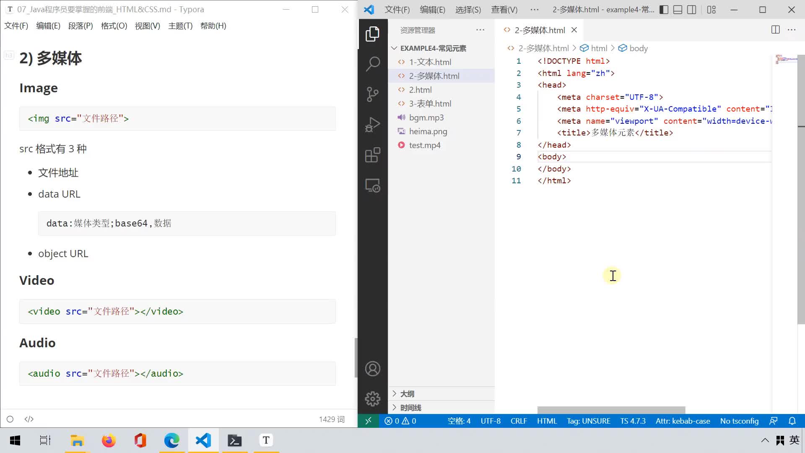Open Typora 视图(V) menu

pyautogui.click(x=148, y=26)
